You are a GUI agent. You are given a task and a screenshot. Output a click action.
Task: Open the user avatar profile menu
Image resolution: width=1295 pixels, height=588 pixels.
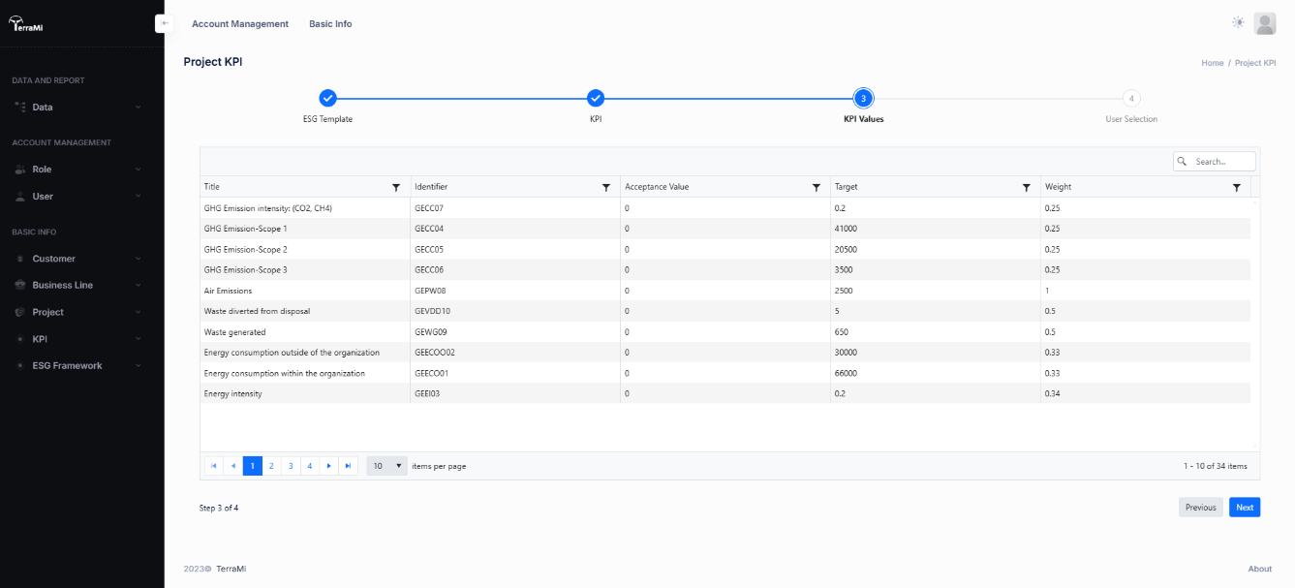point(1264,23)
